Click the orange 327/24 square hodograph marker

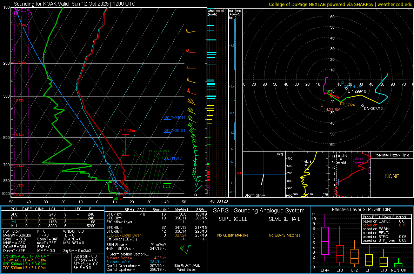tap(342, 104)
